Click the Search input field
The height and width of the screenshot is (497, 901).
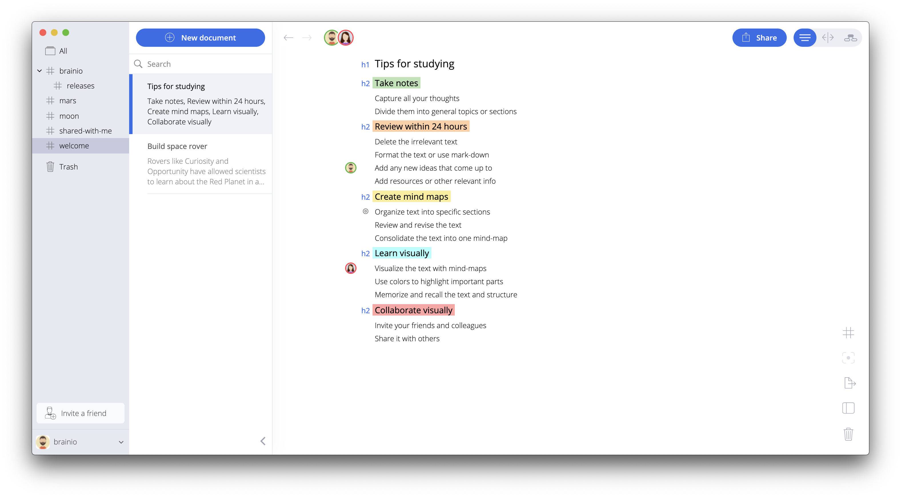coord(206,64)
